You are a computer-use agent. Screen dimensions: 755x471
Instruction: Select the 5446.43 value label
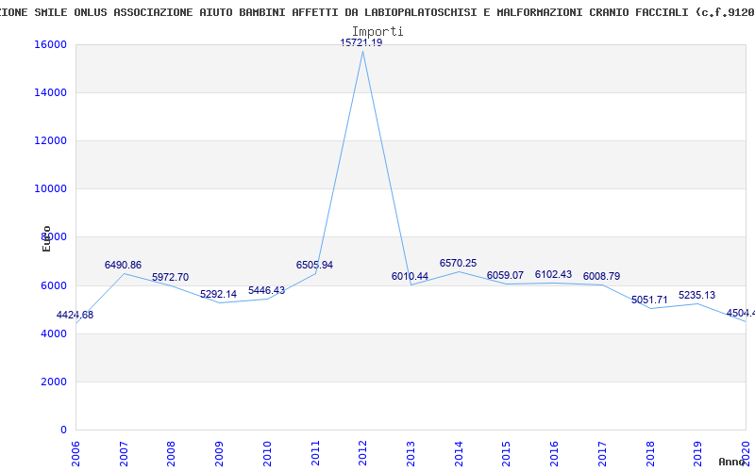(x=266, y=291)
